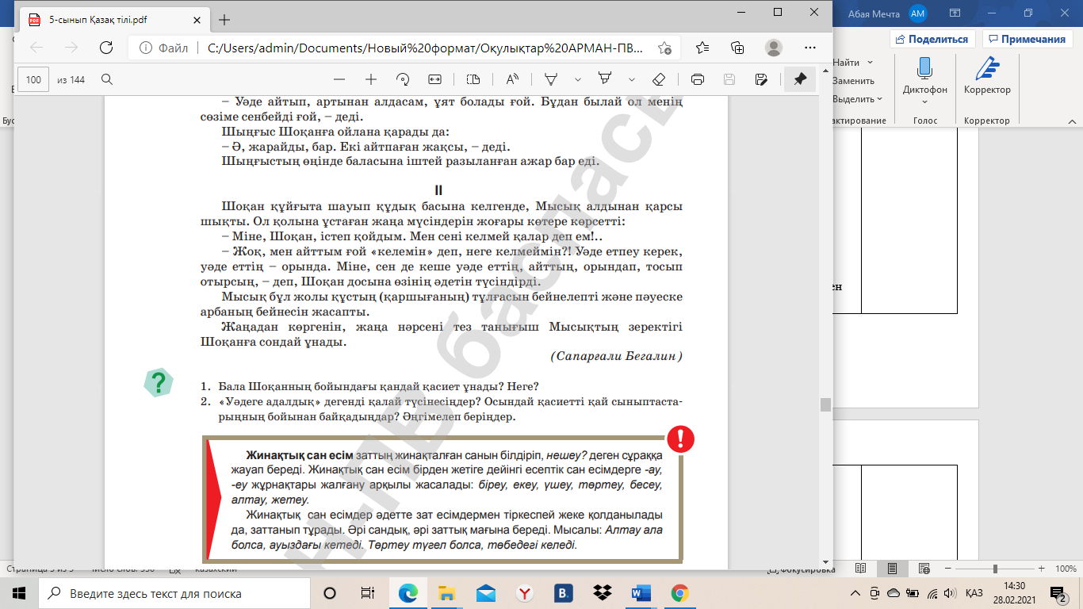Open File Explorer from taskbar
This screenshot has width=1083, height=609.
(x=447, y=593)
